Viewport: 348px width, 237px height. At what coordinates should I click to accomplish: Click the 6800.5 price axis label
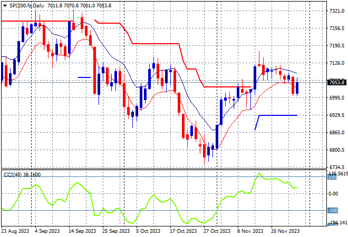point(337,150)
